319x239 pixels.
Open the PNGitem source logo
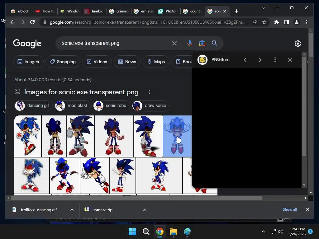(x=202, y=60)
